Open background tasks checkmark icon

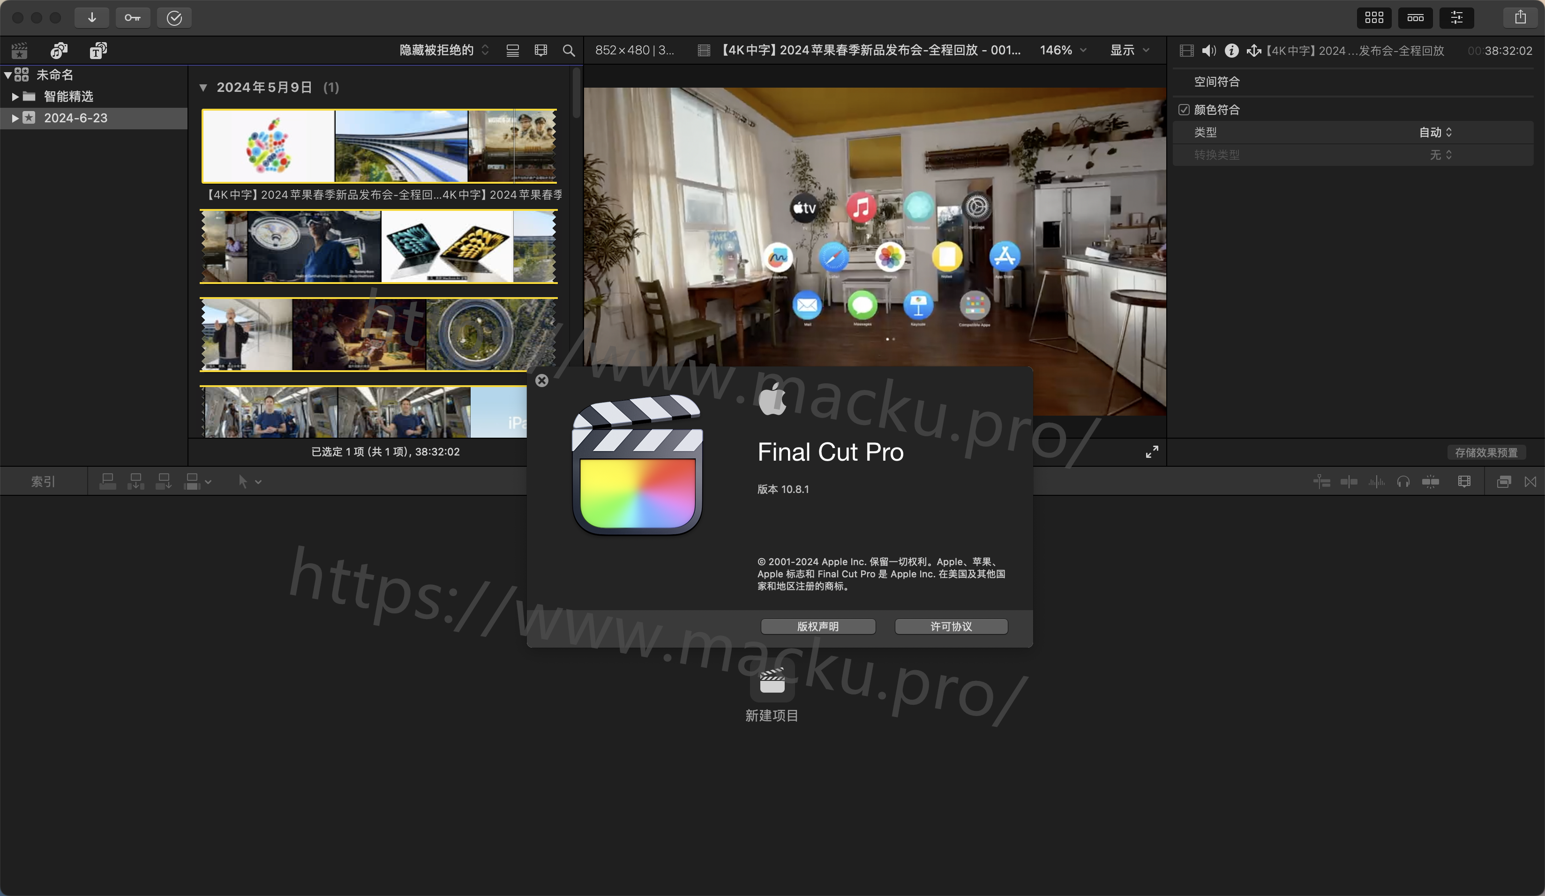pyautogui.click(x=174, y=17)
